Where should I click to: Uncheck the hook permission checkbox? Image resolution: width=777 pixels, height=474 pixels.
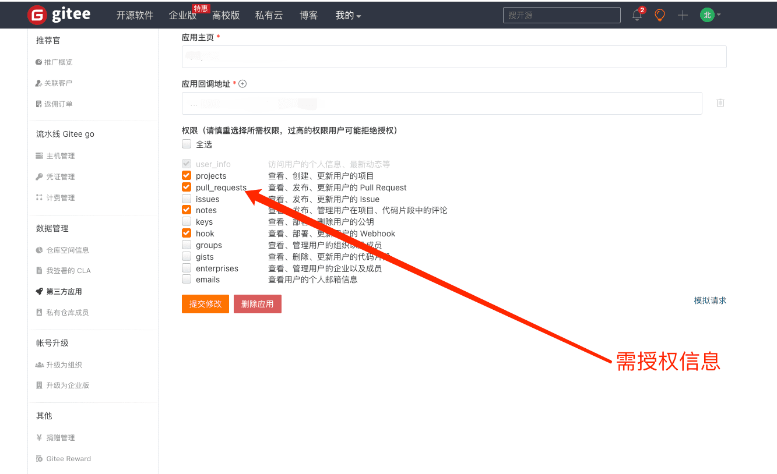pos(187,234)
